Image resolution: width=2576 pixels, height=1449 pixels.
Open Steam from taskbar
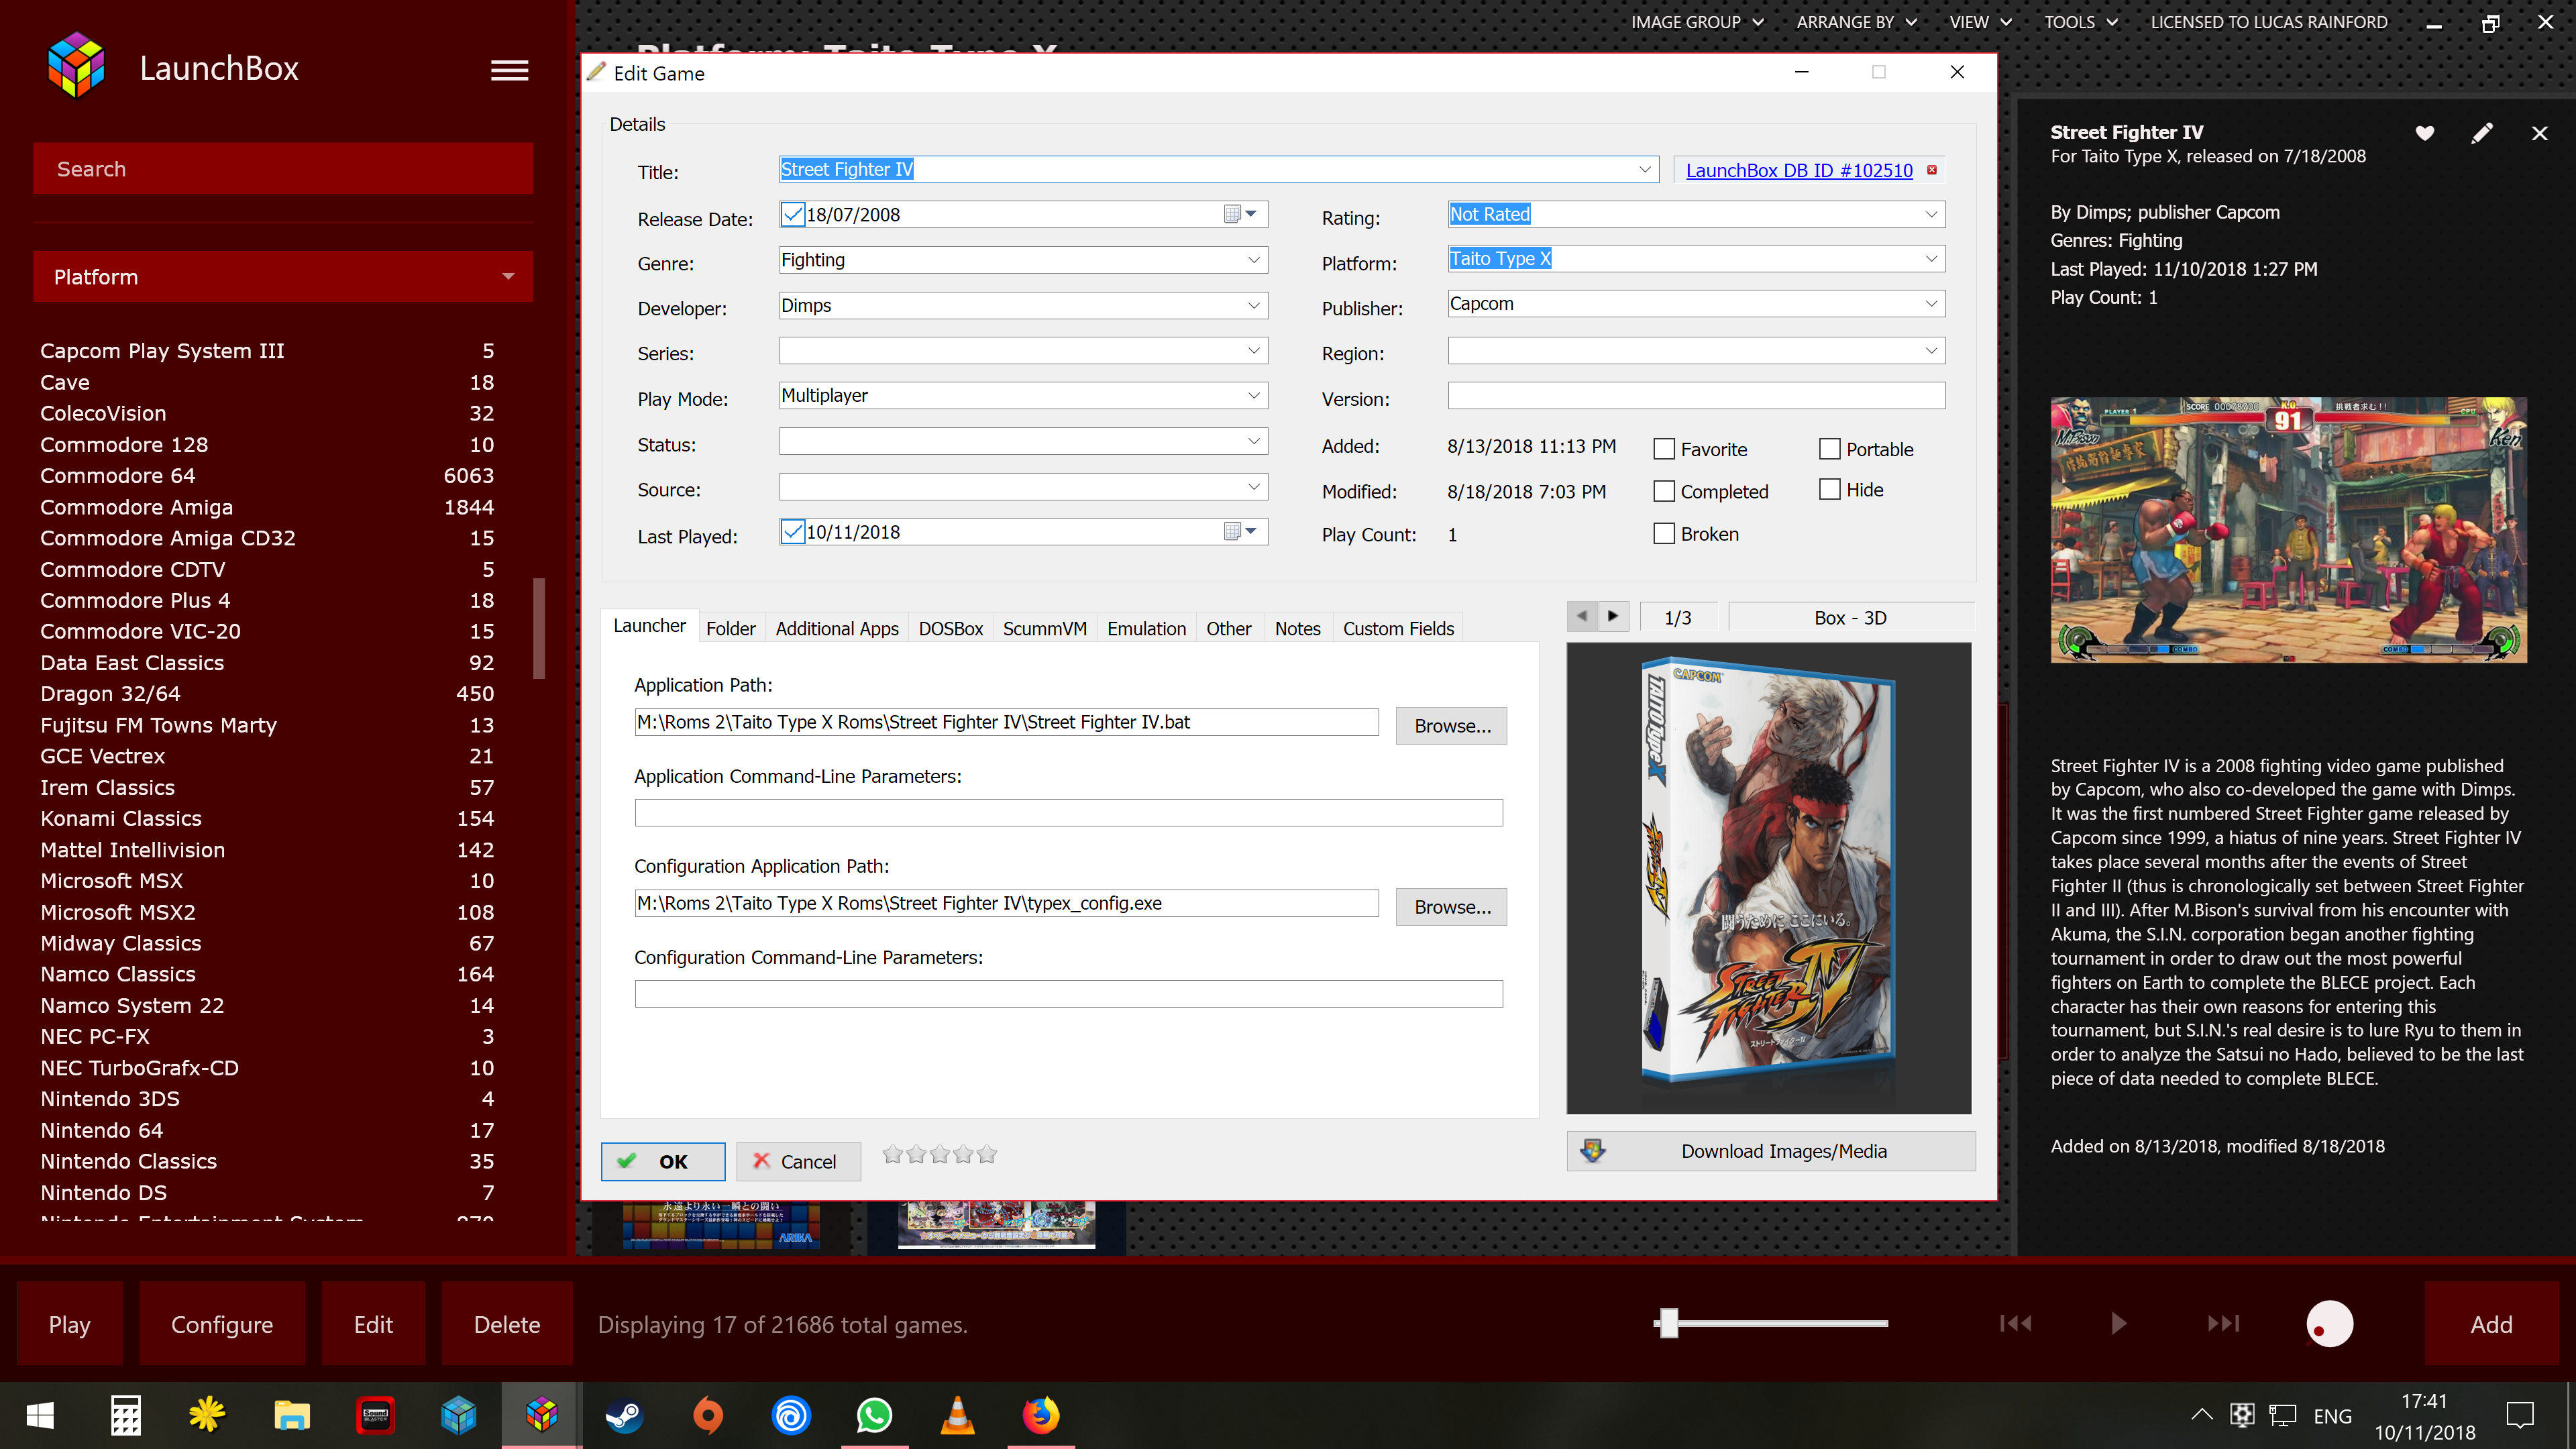(x=625, y=1415)
